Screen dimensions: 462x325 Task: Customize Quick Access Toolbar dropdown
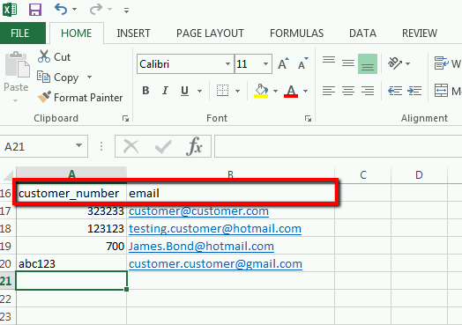click(x=126, y=11)
